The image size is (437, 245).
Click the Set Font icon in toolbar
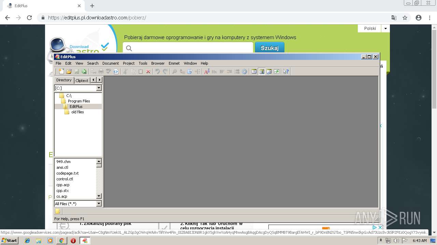207,71
